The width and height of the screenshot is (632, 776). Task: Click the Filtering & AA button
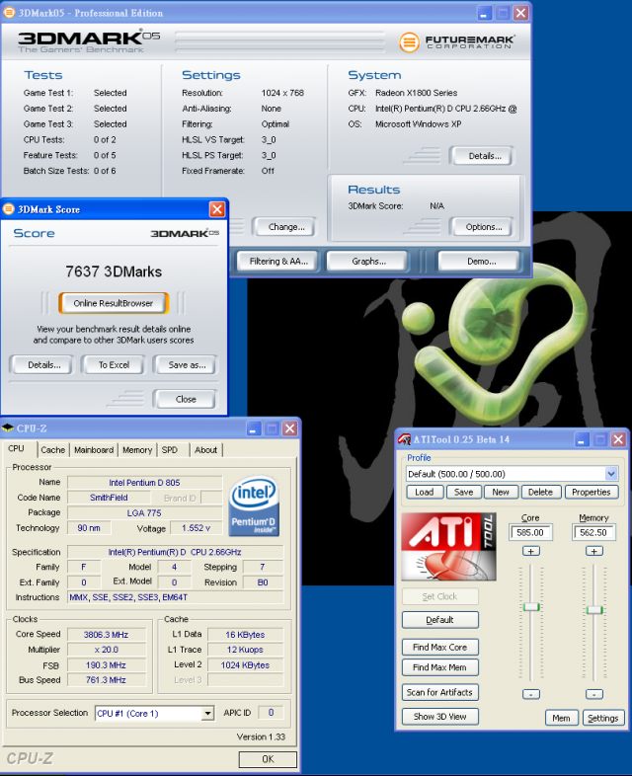click(278, 262)
